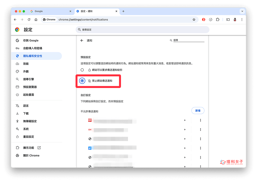Open 重設設定 settings section
257x182 pixels.
click(x=37, y=136)
